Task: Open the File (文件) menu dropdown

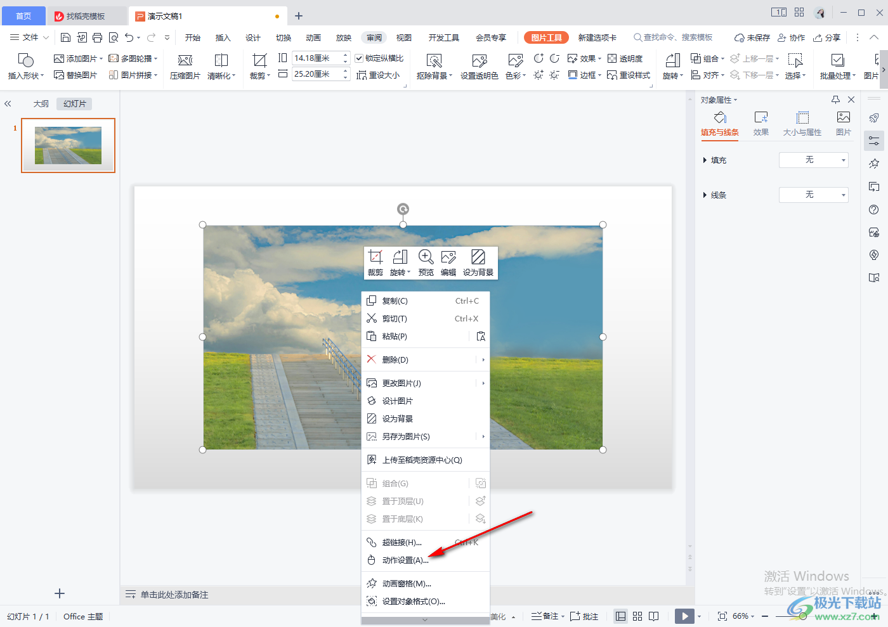Action: pyautogui.click(x=29, y=37)
